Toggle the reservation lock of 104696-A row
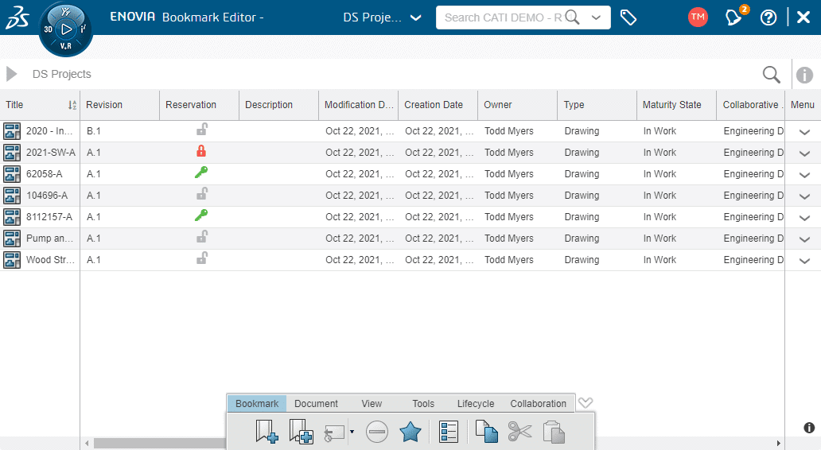The width and height of the screenshot is (821, 450). [201, 194]
